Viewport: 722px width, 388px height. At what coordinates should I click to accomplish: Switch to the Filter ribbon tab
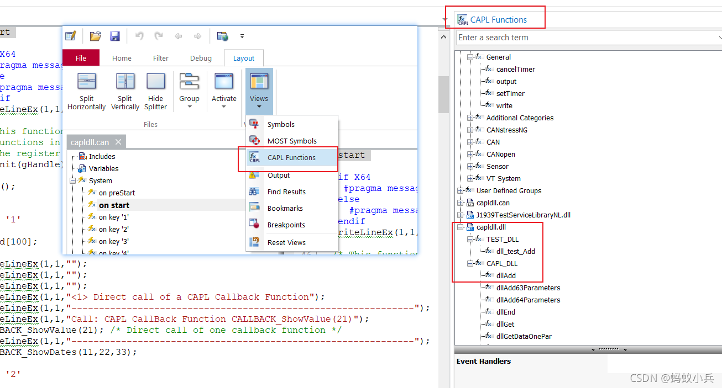tap(161, 58)
